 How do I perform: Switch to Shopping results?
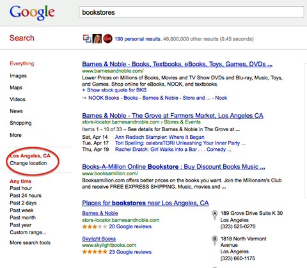20,123
